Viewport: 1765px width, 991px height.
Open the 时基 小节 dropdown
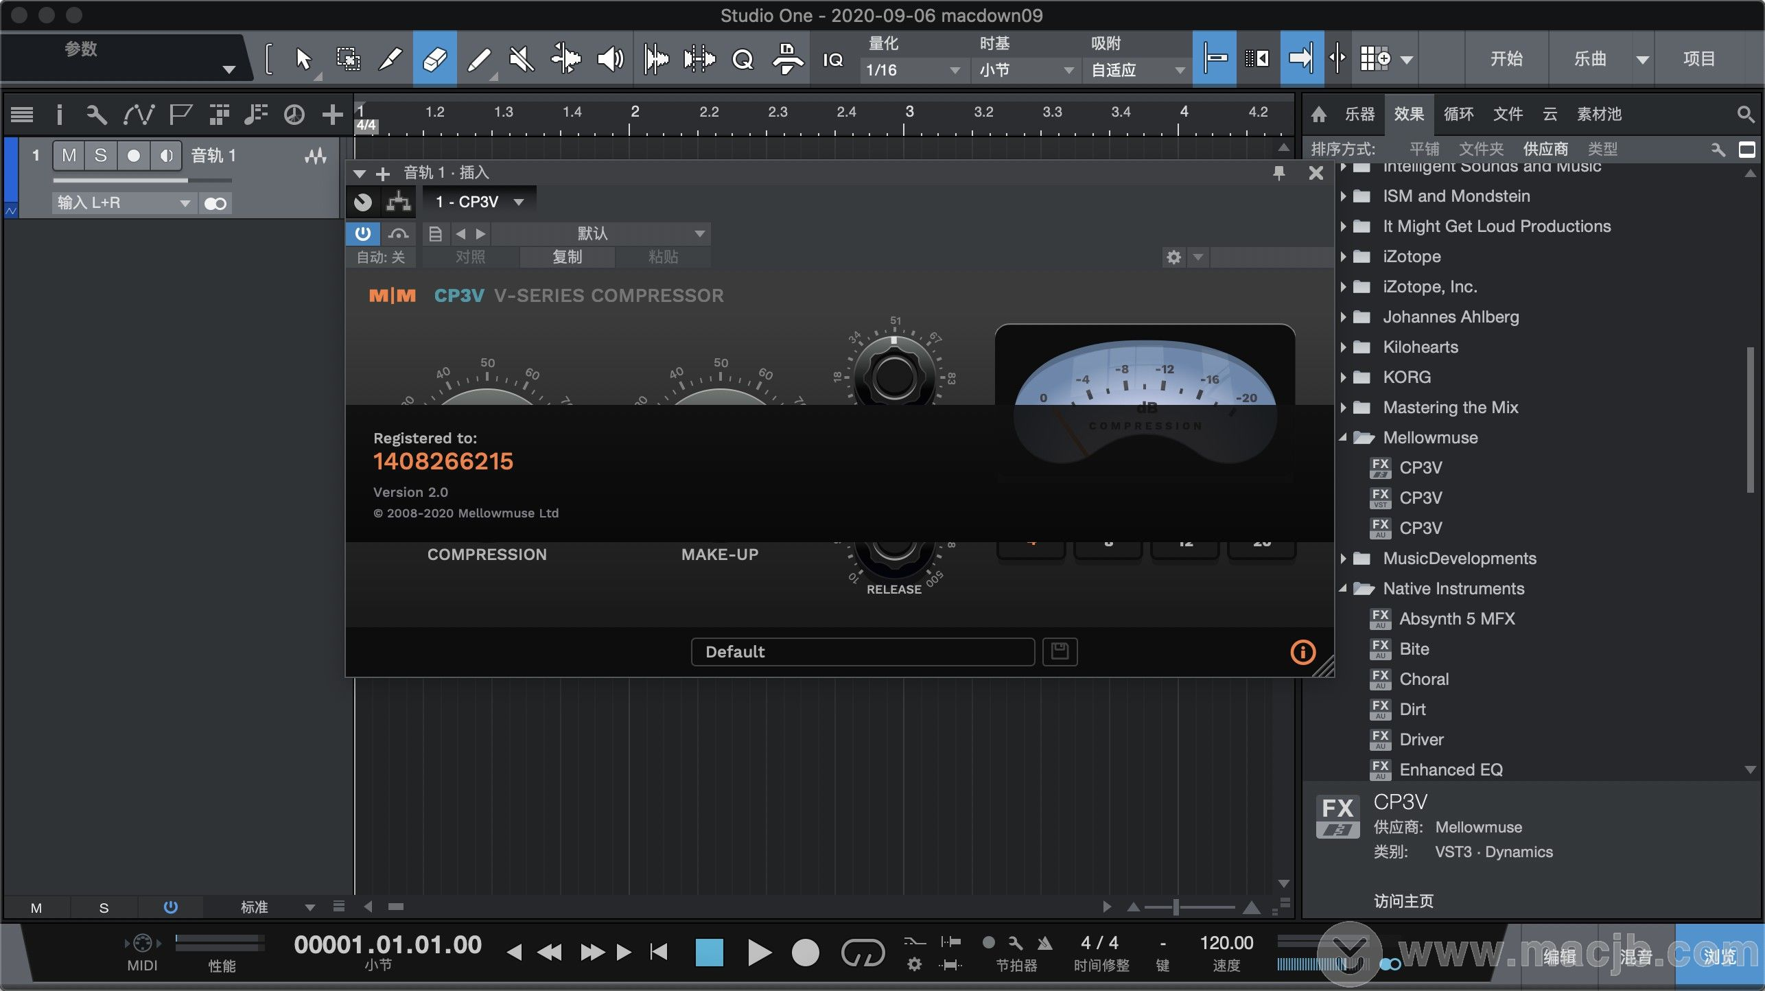1025,70
